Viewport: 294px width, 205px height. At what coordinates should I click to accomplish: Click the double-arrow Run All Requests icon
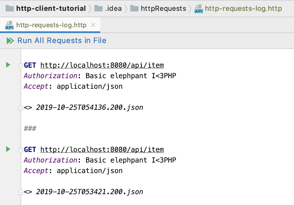click(x=10, y=41)
